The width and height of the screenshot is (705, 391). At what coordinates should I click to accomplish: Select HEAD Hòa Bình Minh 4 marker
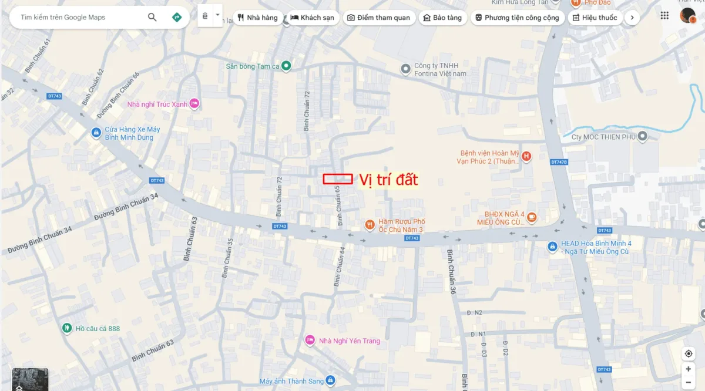click(x=552, y=247)
